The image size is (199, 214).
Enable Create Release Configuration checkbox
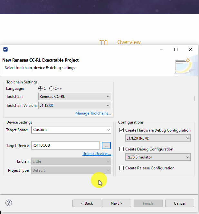click(121, 168)
